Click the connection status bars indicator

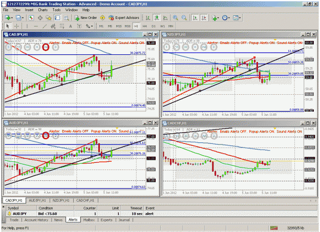click(x=274, y=228)
